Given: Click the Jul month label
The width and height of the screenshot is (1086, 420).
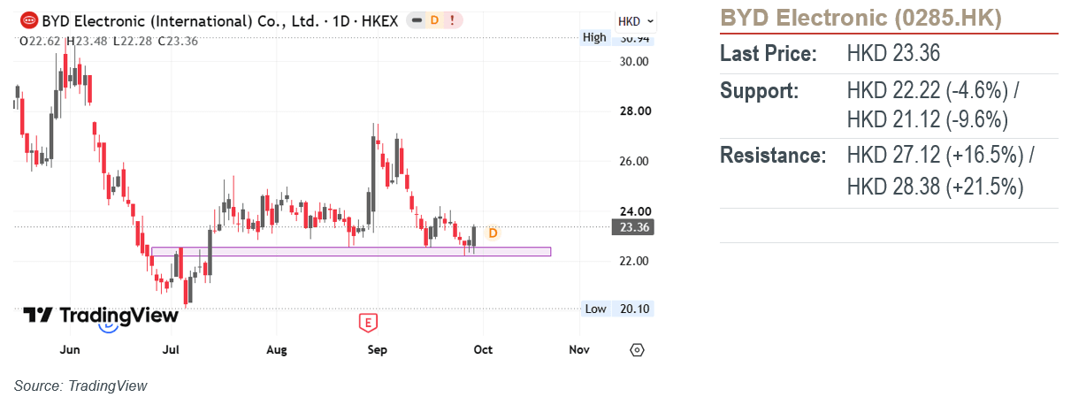Looking at the screenshot, I should click(171, 349).
